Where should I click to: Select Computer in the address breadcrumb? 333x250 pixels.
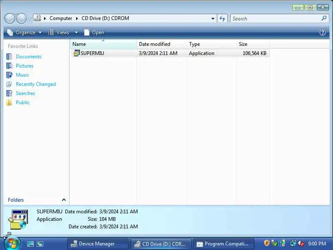tap(61, 18)
